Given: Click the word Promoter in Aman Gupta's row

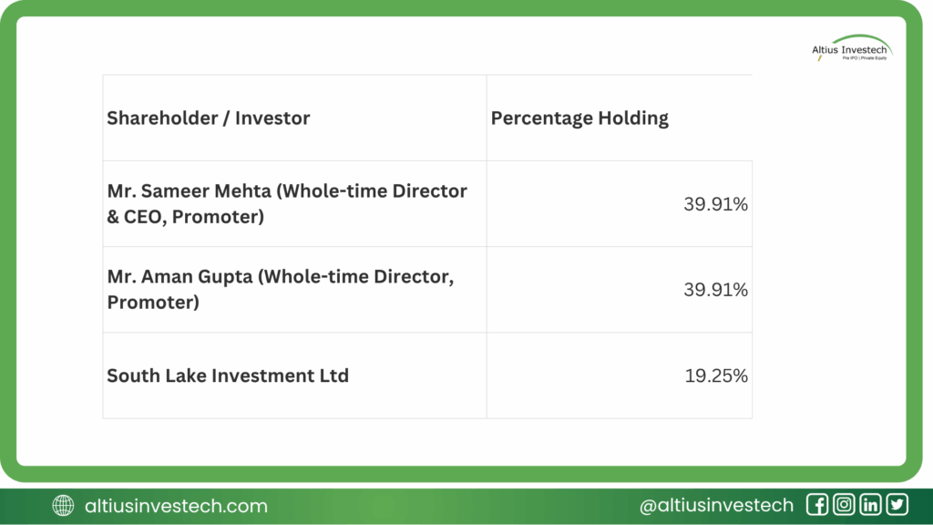Looking at the screenshot, I should 153,303.
